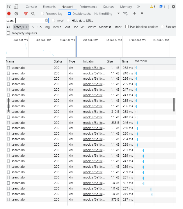Open network conditions wifi icon

click(x=125, y=14)
